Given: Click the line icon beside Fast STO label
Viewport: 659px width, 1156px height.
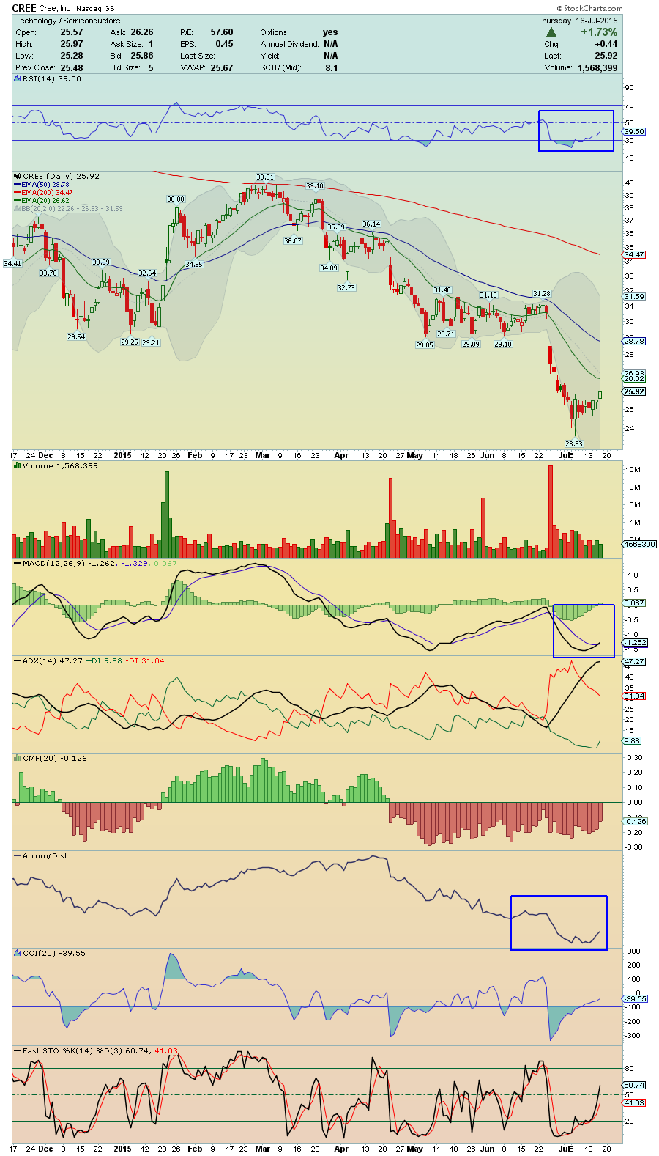Looking at the screenshot, I should click(18, 1050).
